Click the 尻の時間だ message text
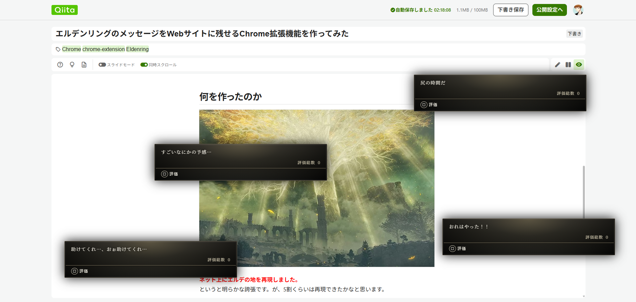636x302 pixels. 433,83
